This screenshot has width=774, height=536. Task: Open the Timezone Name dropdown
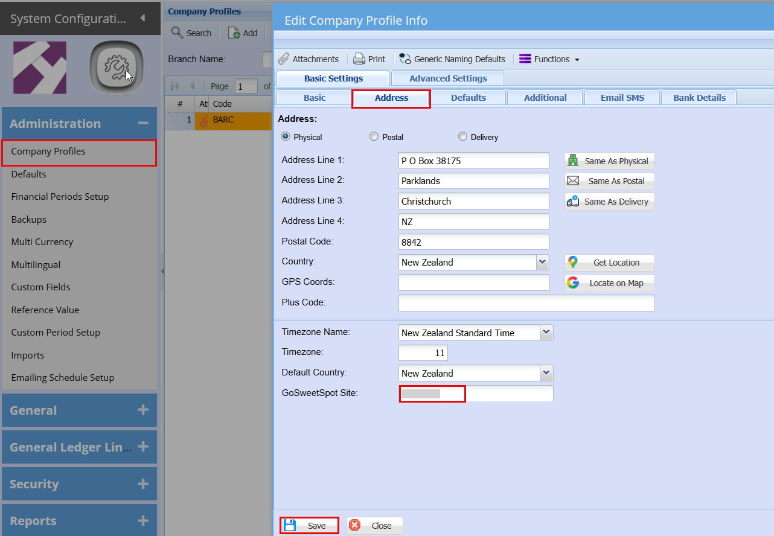[546, 333]
